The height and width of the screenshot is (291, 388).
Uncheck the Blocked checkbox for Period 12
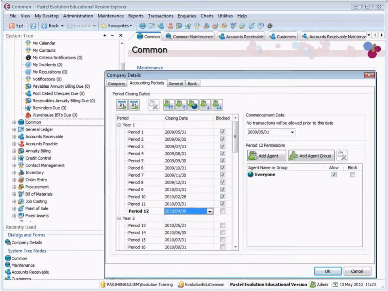coord(223,211)
